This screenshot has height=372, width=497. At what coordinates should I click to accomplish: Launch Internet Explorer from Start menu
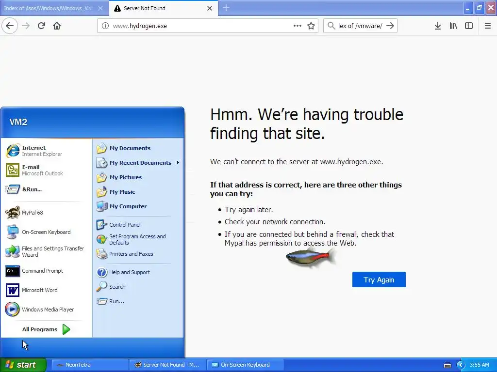[46, 151]
